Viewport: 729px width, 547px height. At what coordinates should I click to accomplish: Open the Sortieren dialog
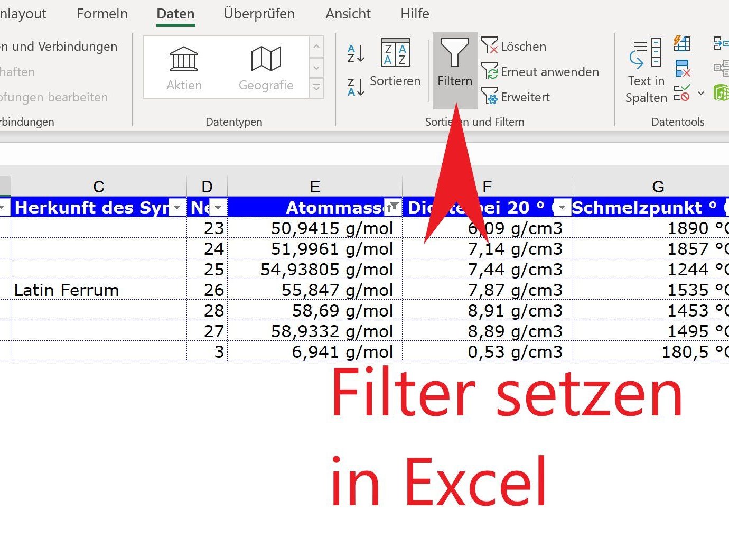pos(395,62)
